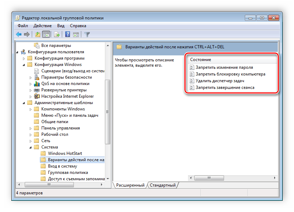Click the Forward arrow toolbar icon

tap(27, 35)
